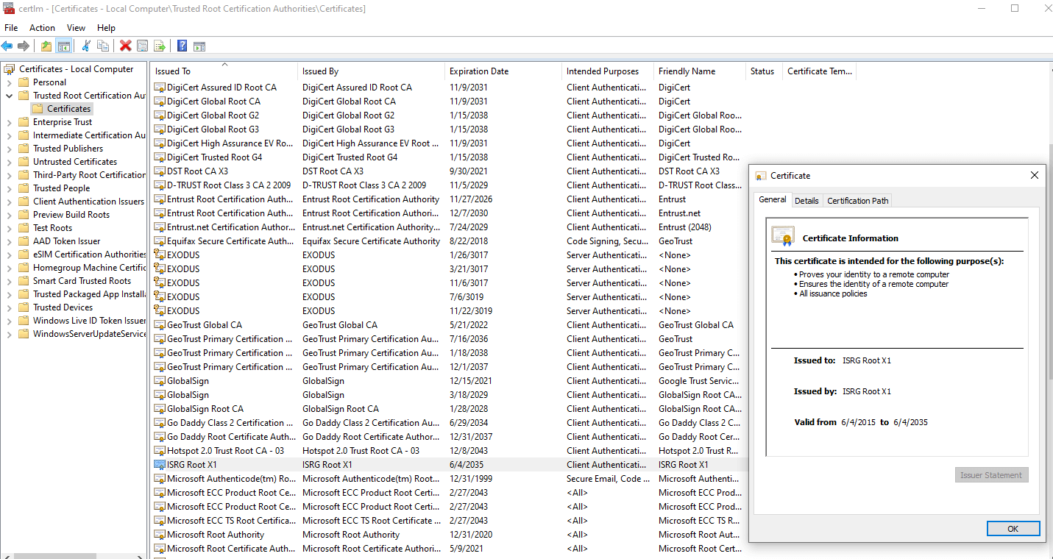Click the certificate icon of GlobalSign Root CA
Image resolution: width=1053 pixels, height=559 pixels.
pyautogui.click(x=159, y=409)
